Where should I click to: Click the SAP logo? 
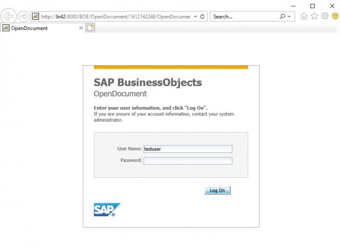click(x=107, y=209)
